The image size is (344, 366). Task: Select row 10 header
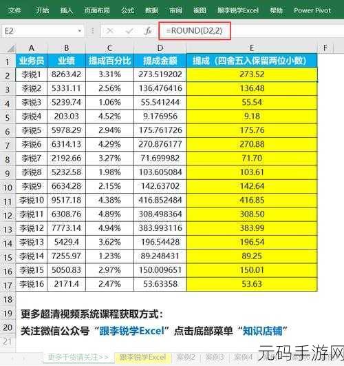[8, 187]
